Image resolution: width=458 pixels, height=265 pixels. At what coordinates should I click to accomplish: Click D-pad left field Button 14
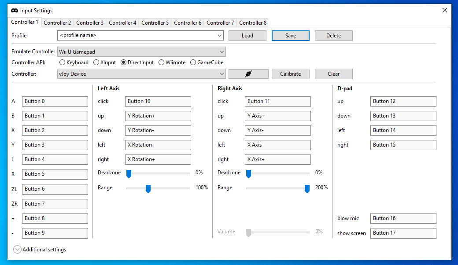[x=403, y=130]
